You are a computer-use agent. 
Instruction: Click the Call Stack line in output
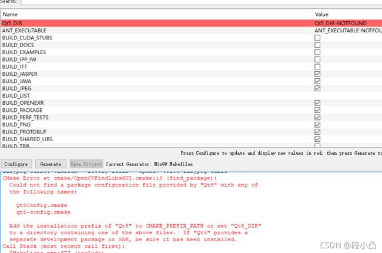[63, 246]
